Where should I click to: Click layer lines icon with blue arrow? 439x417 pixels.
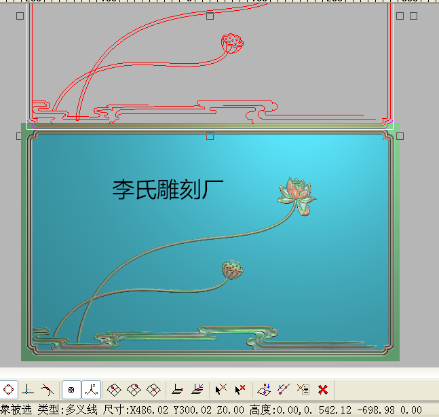click(197, 389)
